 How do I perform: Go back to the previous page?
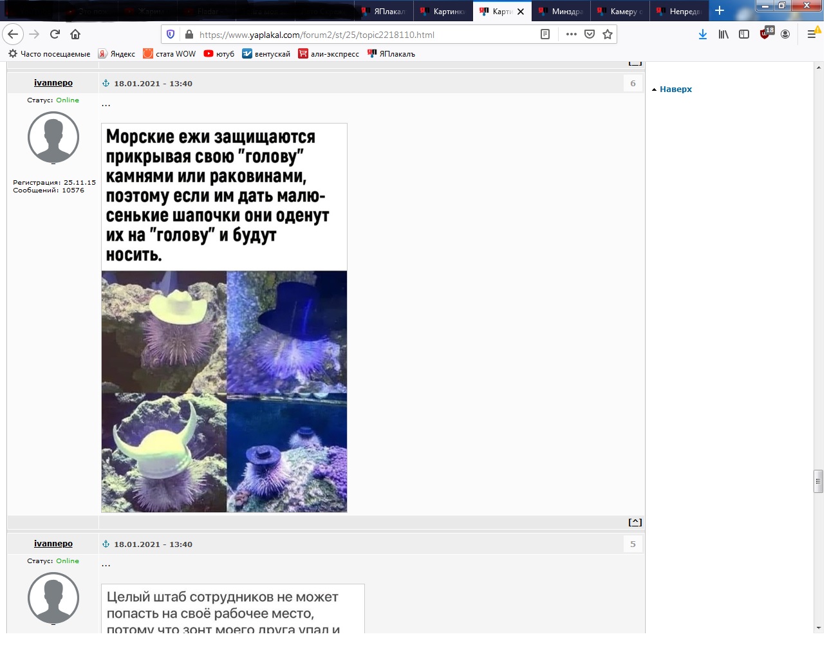coord(13,34)
